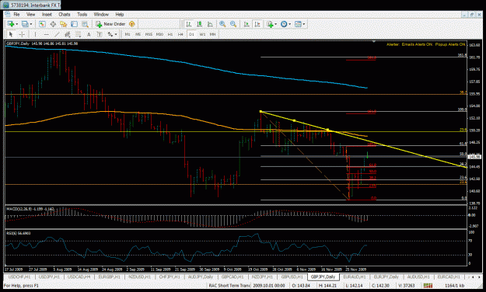Select the Horizontal Line drawing tool
The image size is (486, 292).
pyautogui.click(x=46, y=34)
